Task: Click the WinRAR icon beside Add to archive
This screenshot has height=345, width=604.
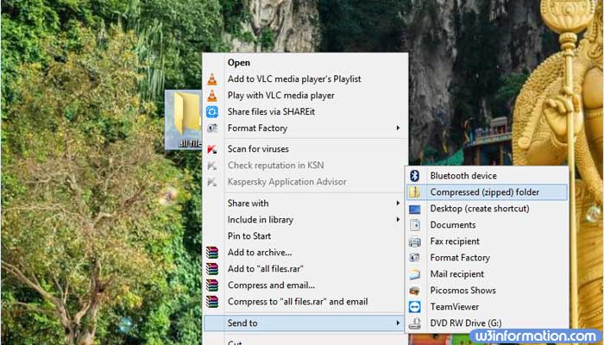Action: 212,253
